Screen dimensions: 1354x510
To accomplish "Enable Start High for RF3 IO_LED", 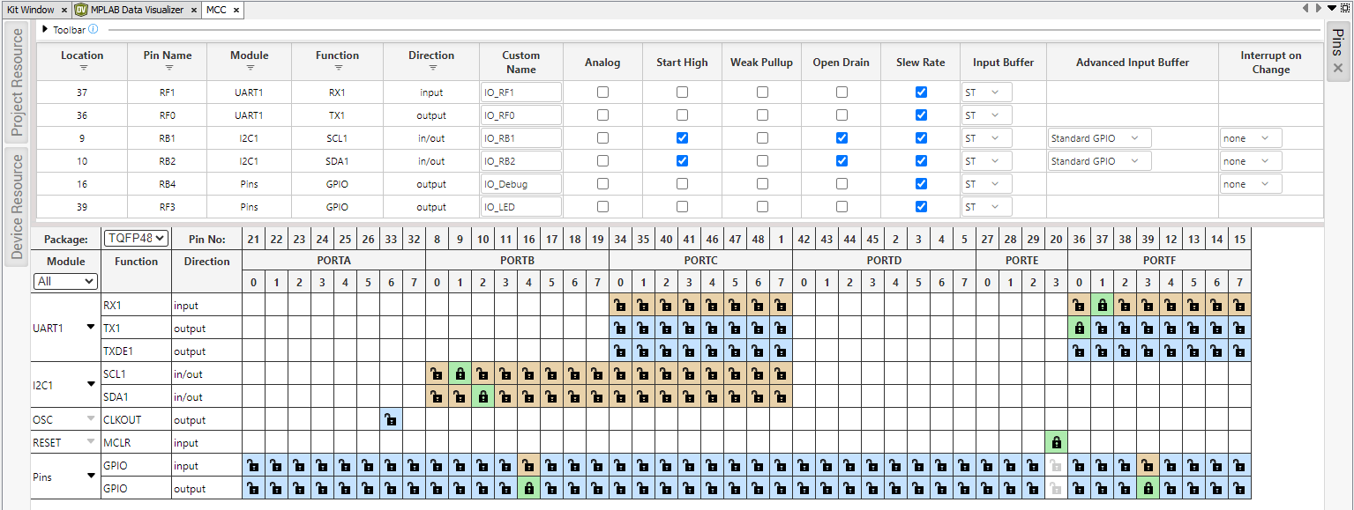I will [682, 206].
